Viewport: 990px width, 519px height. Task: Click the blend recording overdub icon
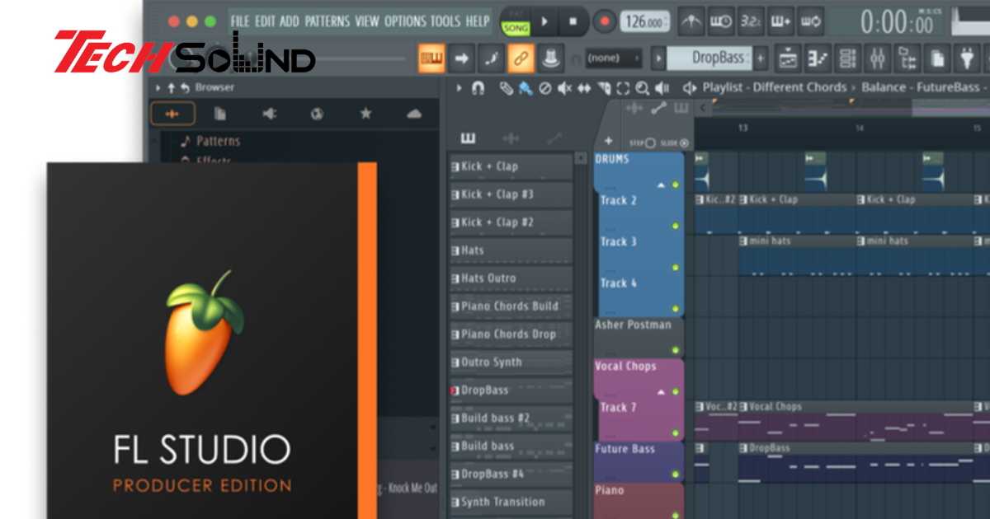click(x=781, y=21)
